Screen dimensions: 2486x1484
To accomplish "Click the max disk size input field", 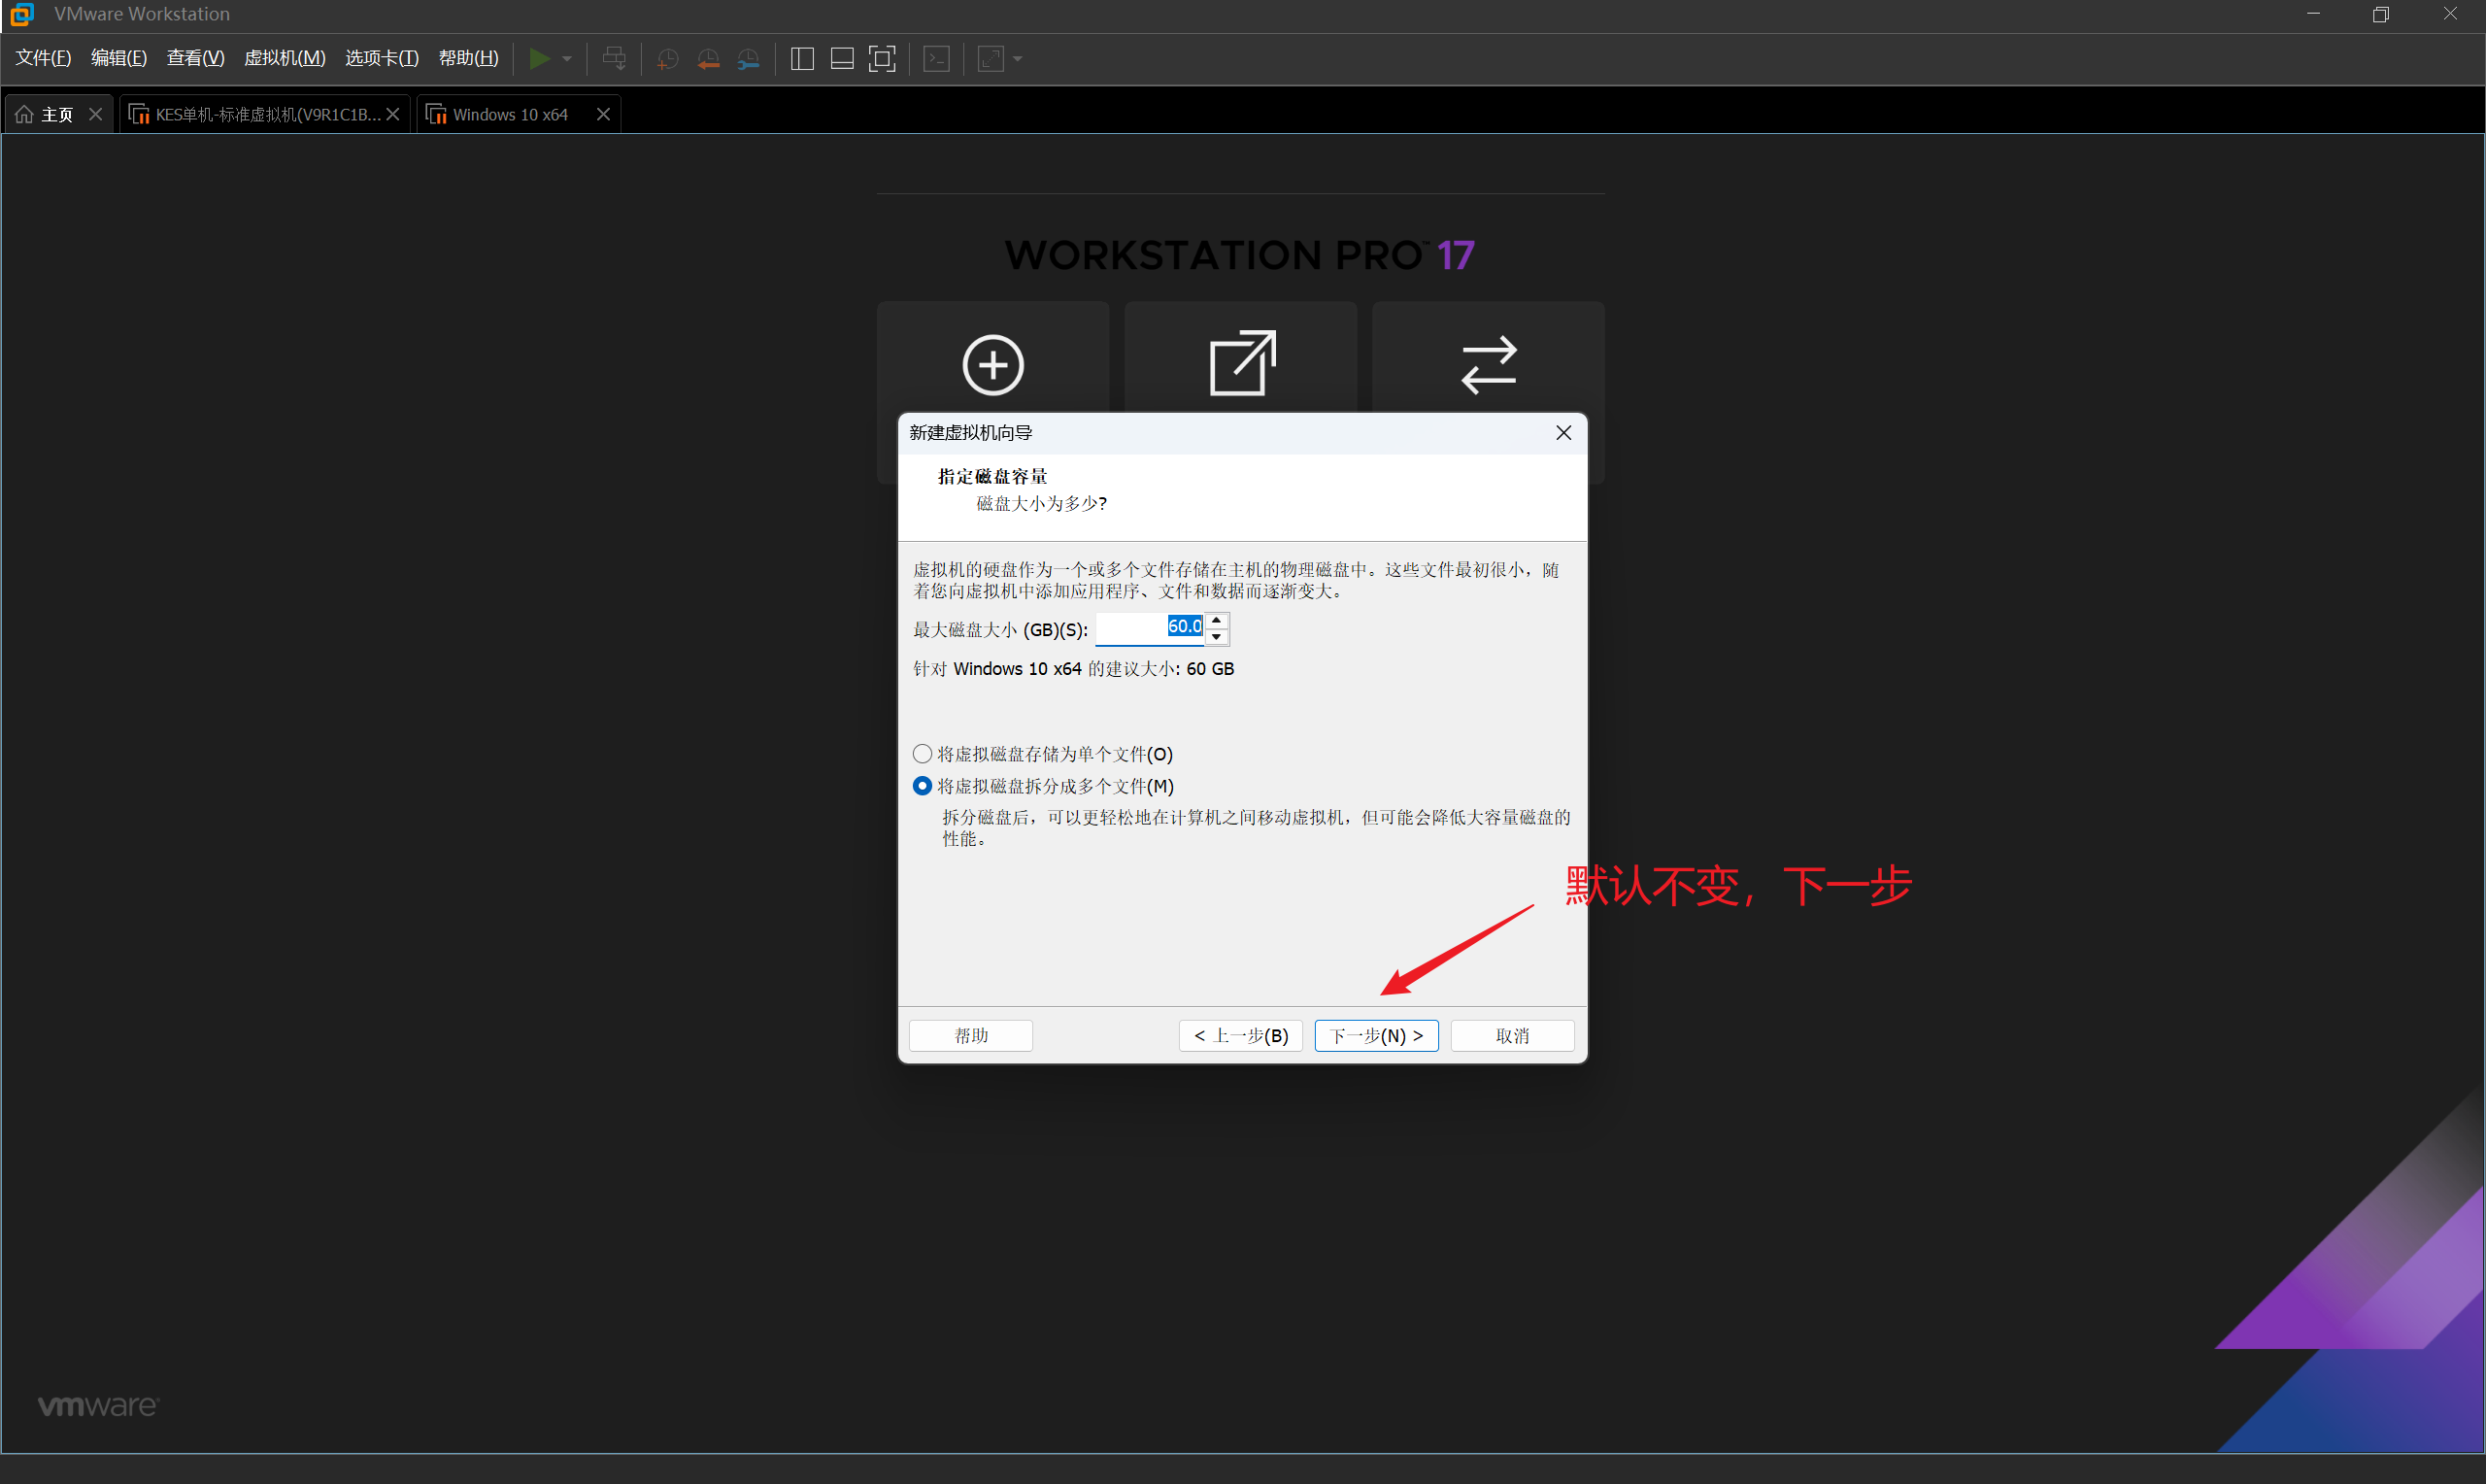I will [1150, 628].
